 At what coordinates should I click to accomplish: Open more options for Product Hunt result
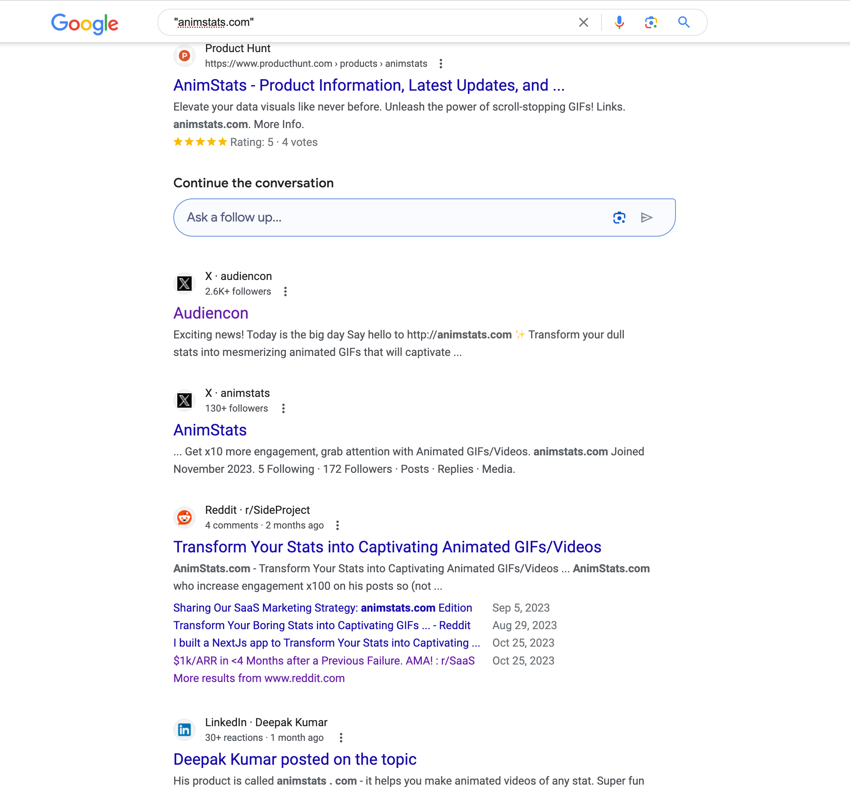click(441, 64)
